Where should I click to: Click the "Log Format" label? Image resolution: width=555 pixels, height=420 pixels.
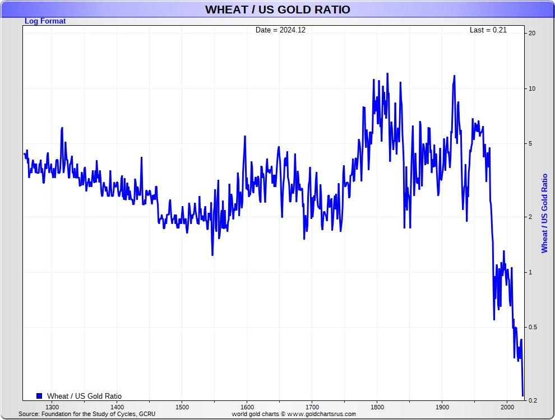tap(45, 21)
